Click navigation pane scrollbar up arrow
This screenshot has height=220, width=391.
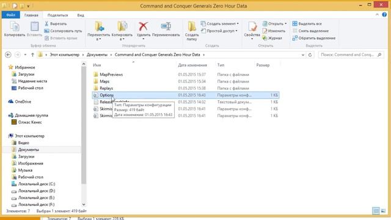(x=84, y=64)
